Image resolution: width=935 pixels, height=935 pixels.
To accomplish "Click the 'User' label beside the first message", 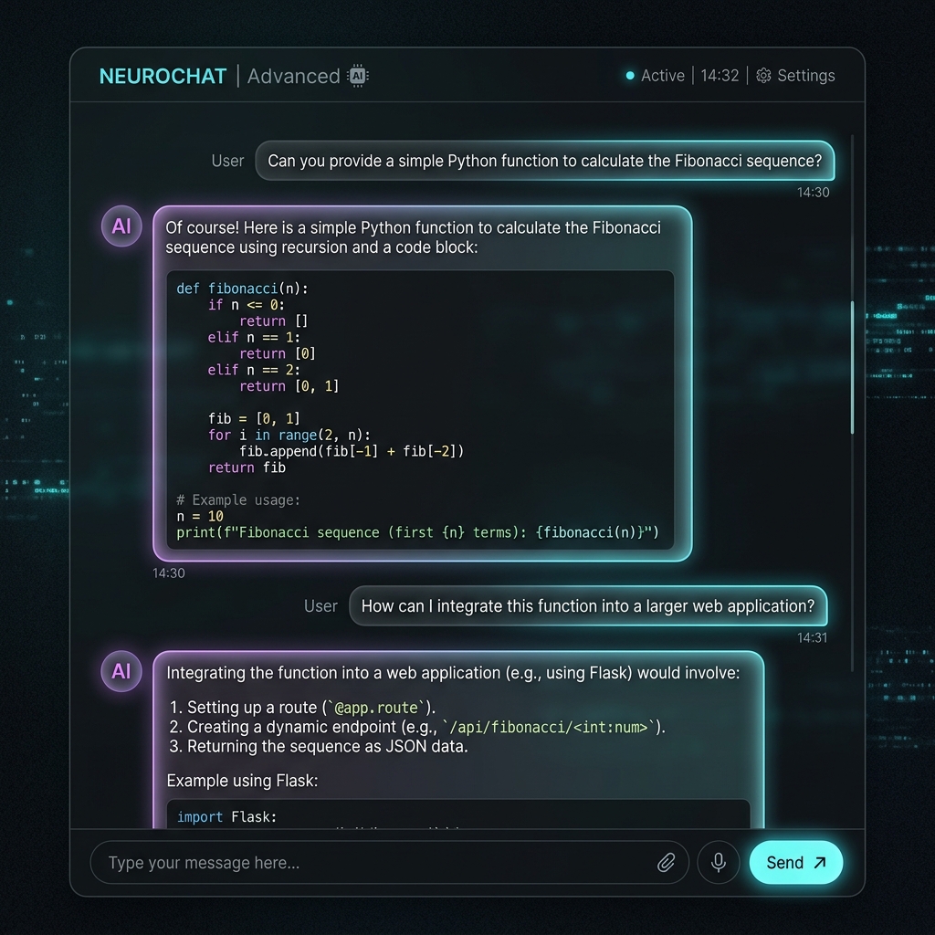I will tap(227, 161).
